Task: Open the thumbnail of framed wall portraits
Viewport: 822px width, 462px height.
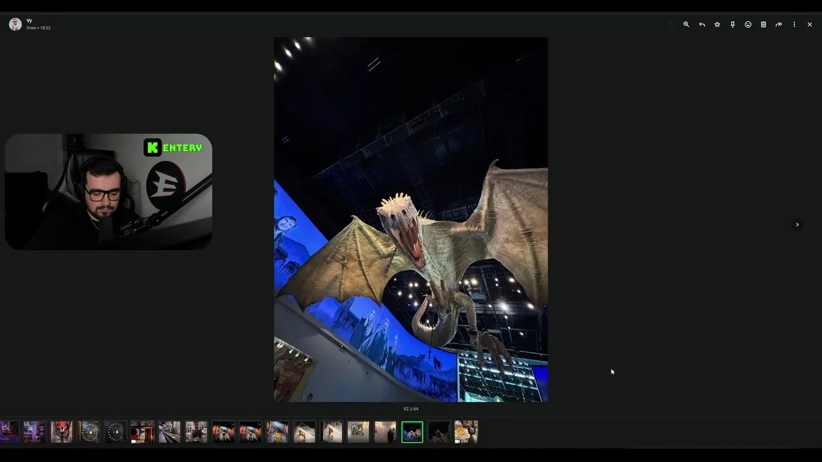Action: click(x=358, y=432)
